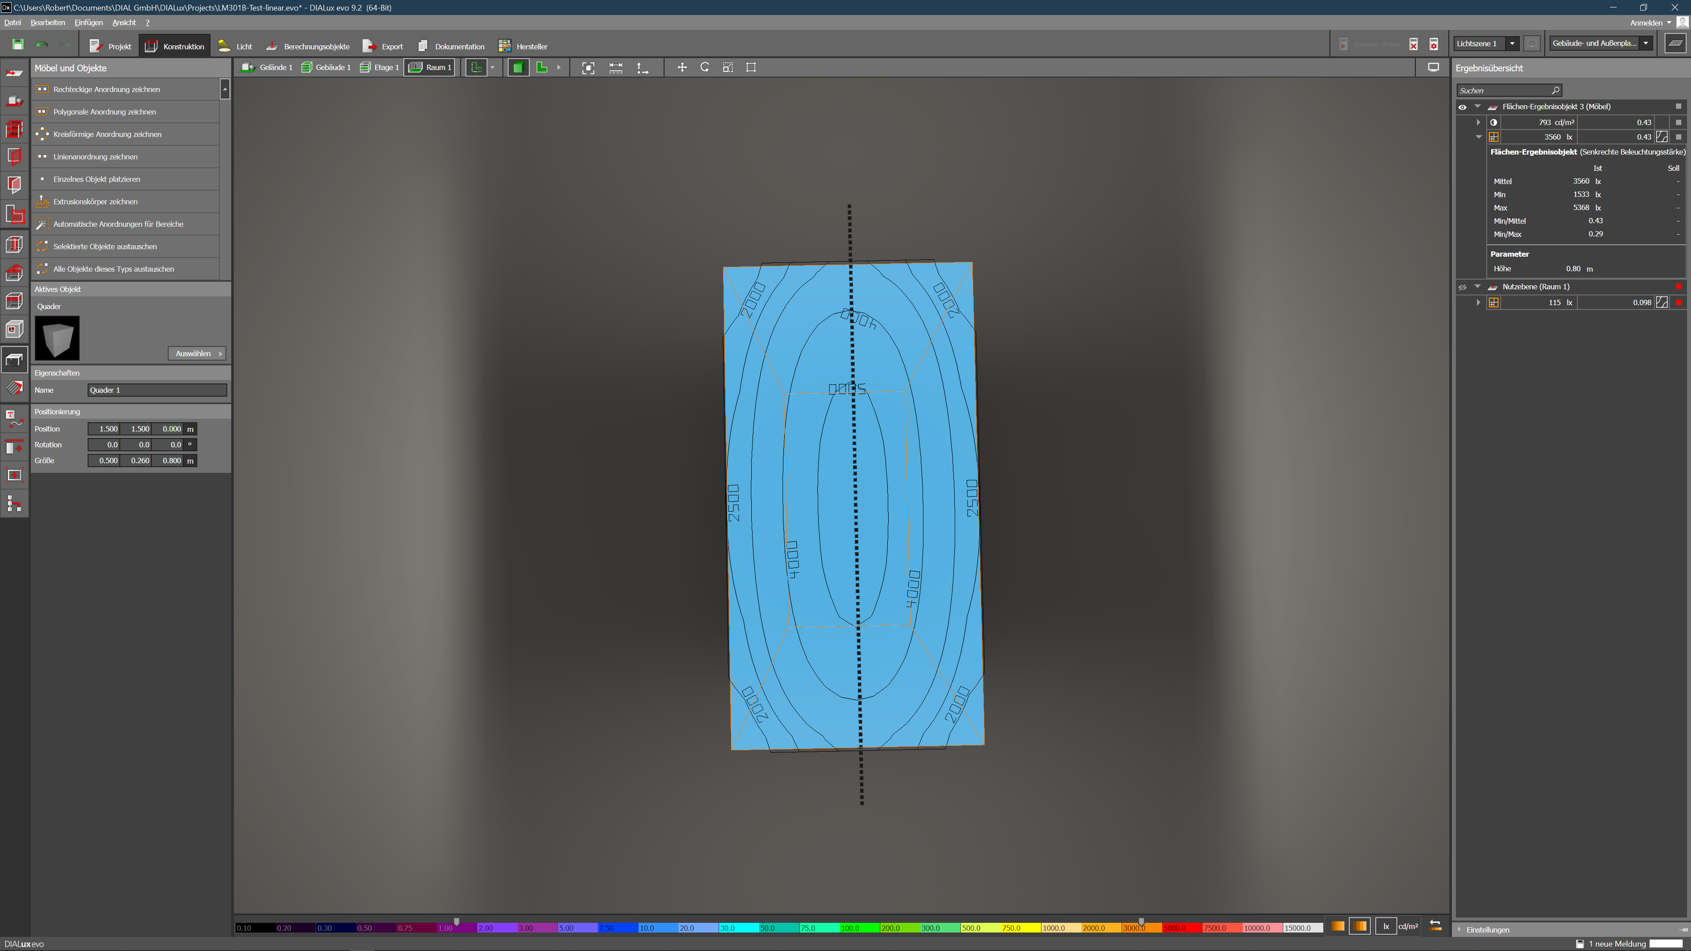Click the pan/move view crosshair icon
The height and width of the screenshot is (951, 1691).
[x=681, y=68]
